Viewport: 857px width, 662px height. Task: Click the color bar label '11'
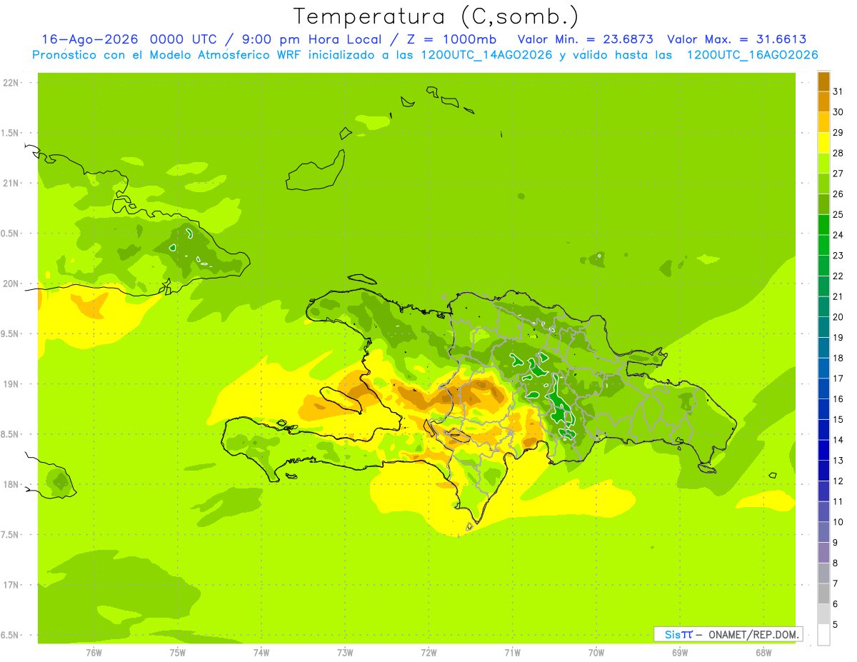tap(838, 501)
